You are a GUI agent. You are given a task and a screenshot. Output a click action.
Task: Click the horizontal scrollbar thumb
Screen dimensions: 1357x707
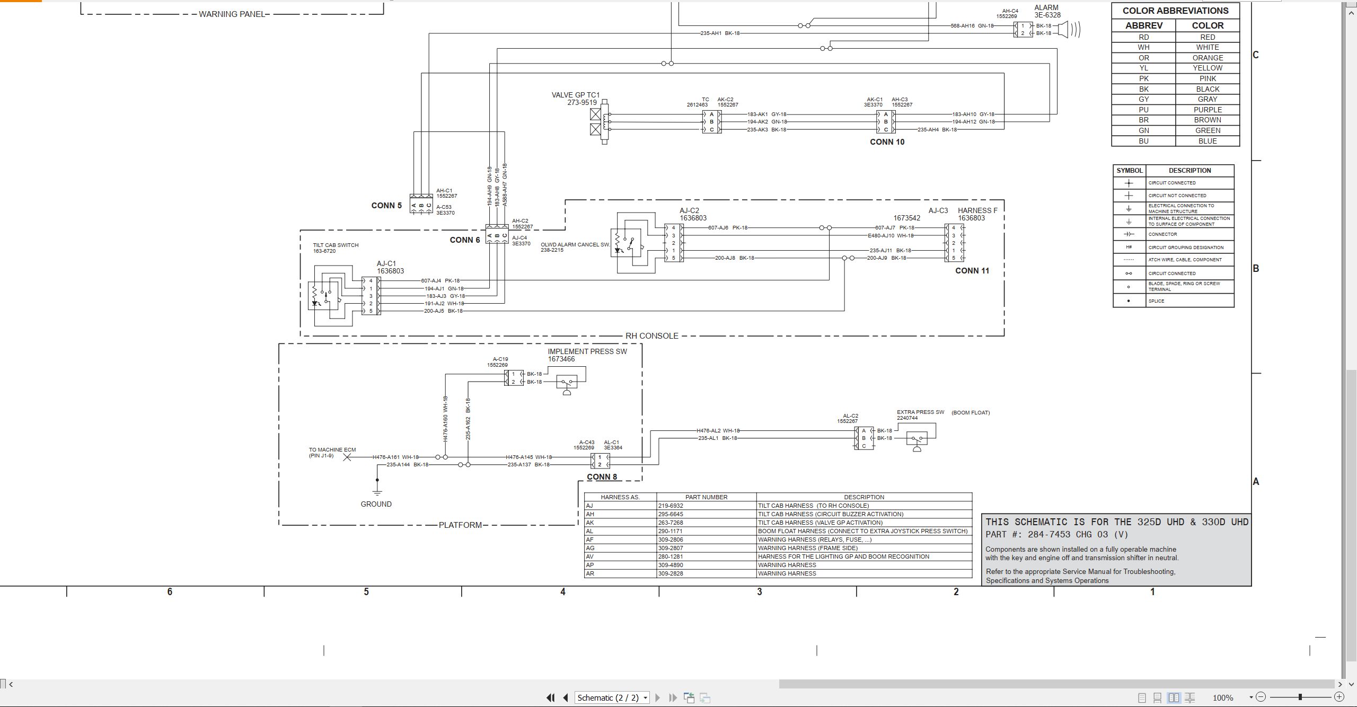pyautogui.click(x=1056, y=684)
